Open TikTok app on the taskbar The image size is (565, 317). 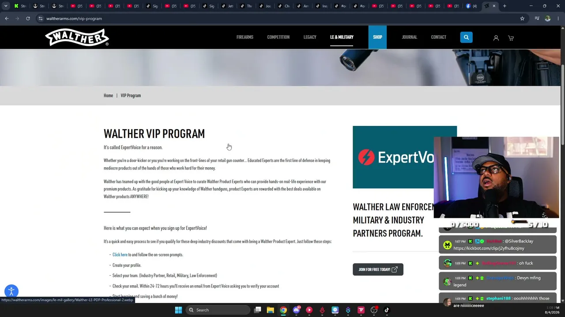pos(387,310)
